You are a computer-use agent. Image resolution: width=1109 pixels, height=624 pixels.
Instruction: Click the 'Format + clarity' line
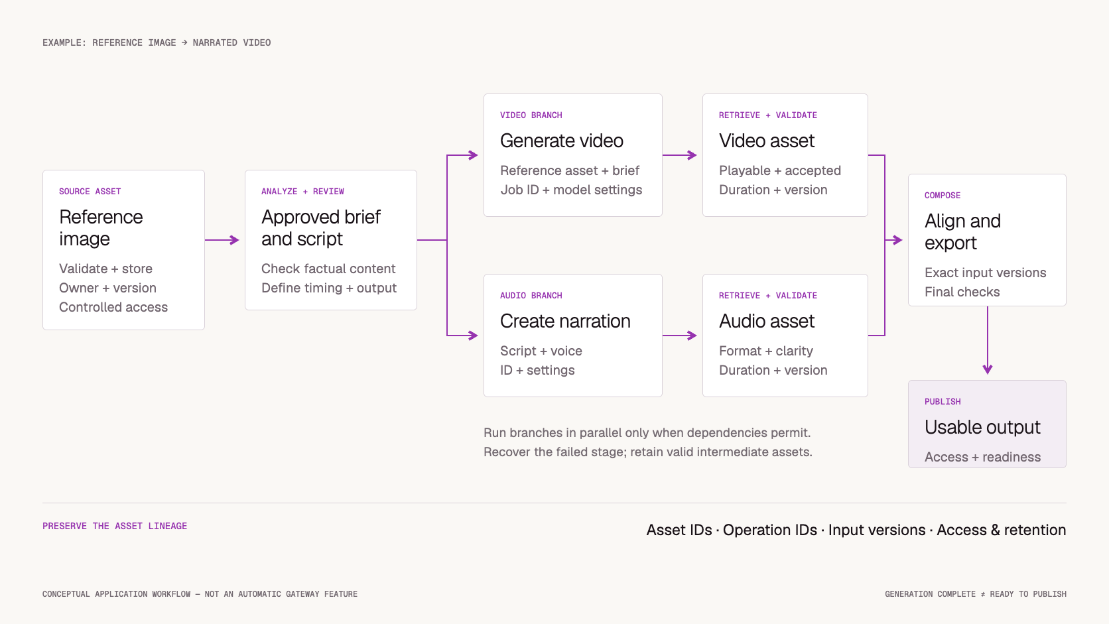coord(766,351)
